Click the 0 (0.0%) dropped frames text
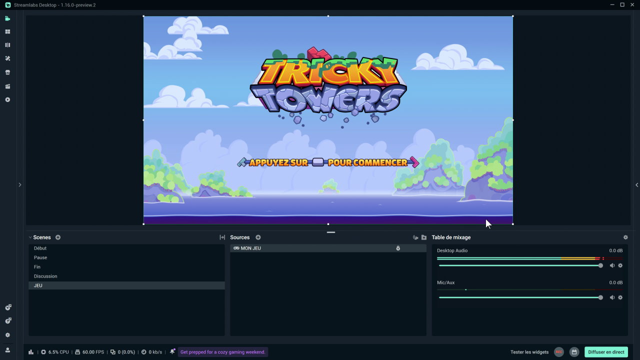This screenshot has width=640, height=360. 126,352
